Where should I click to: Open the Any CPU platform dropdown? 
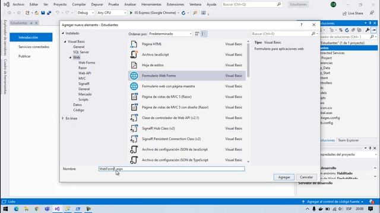[112, 13]
